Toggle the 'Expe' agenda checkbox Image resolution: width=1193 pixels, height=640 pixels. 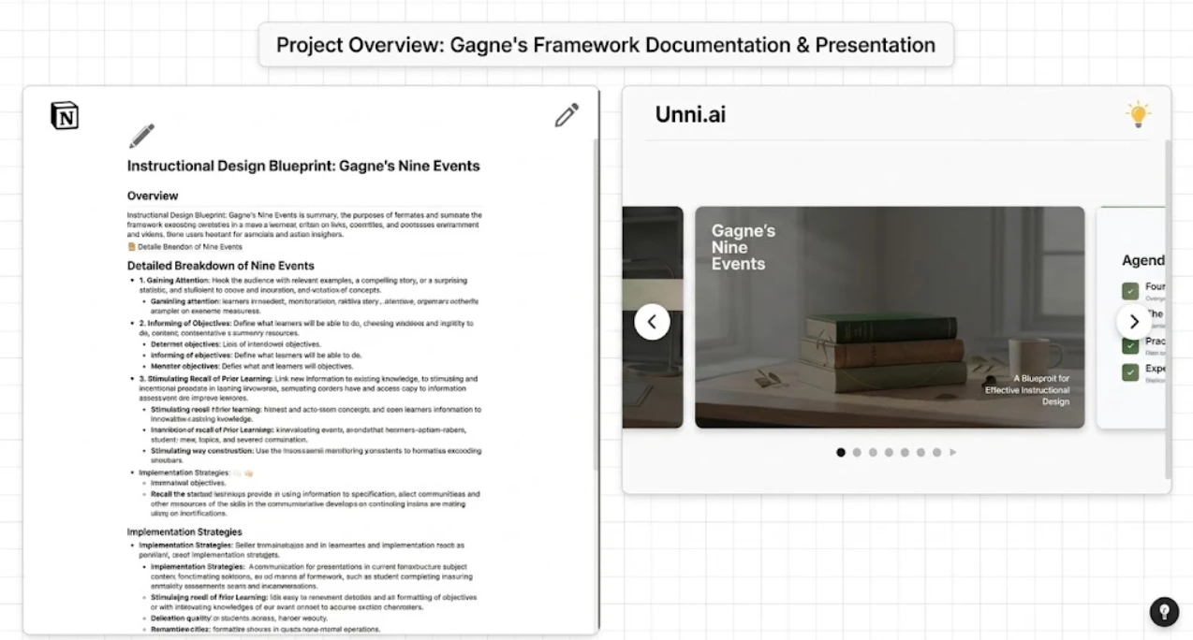[x=1130, y=372]
